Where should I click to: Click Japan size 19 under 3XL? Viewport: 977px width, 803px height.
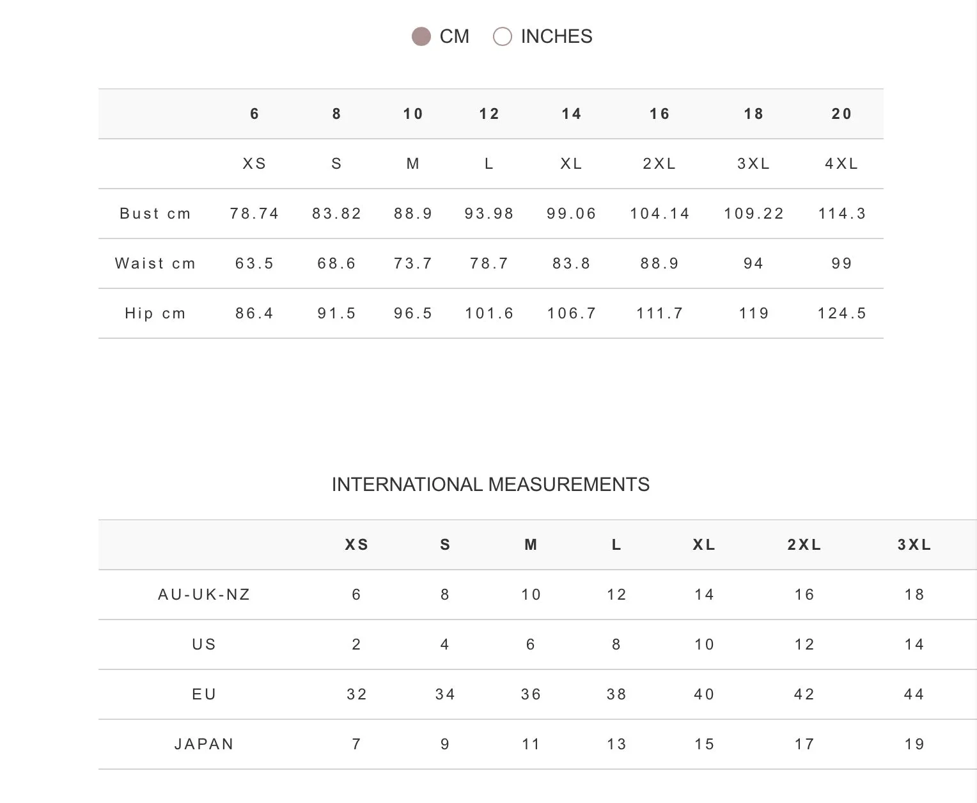(914, 744)
